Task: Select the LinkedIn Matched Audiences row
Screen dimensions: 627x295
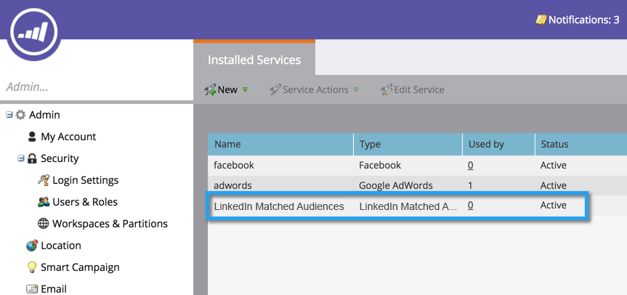Action: click(279, 206)
